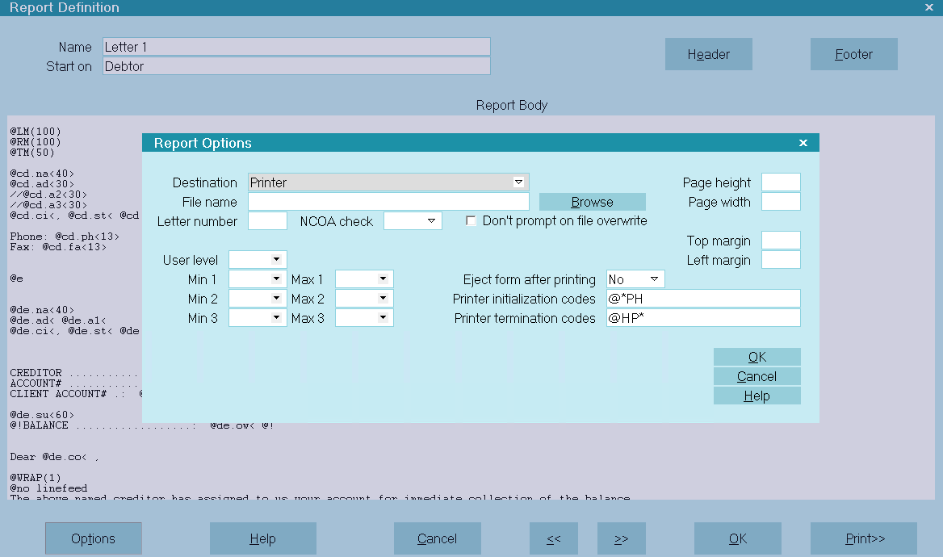Expand the Min 1 dropdown
This screenshot has height=557, width=943.
click(276, 279)
